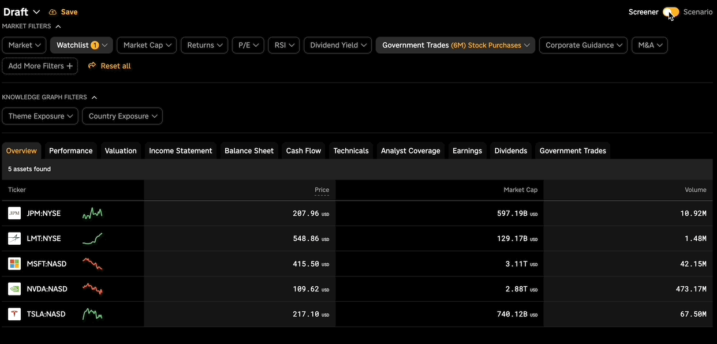Click the NVDA:NASD ticker text

(x=47, y=289)
